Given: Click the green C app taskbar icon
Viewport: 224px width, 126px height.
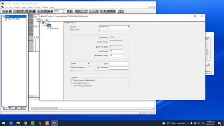Looking at the screenshot, I should (33, 123).
